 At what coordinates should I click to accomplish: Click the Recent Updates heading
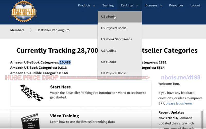[x=171, y=112]
